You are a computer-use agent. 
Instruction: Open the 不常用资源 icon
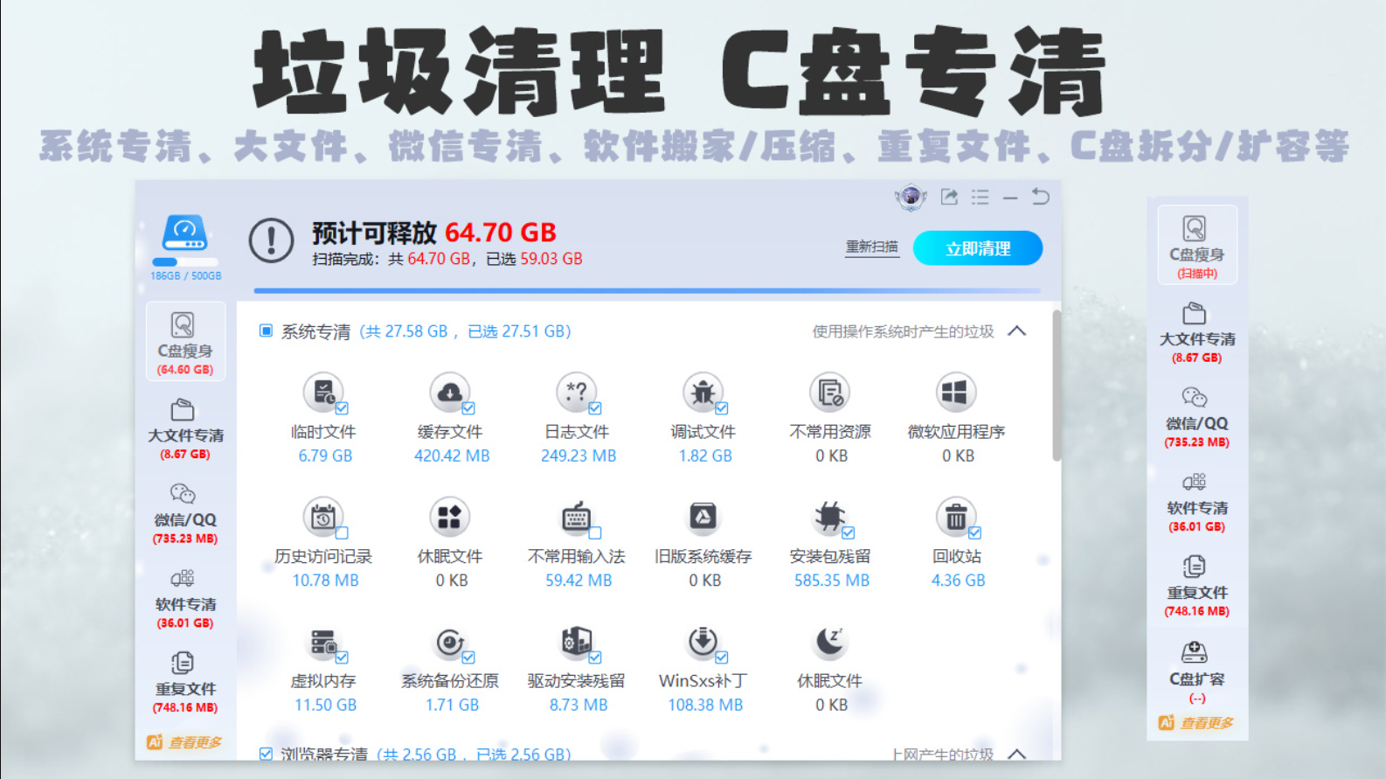(829, 393)
